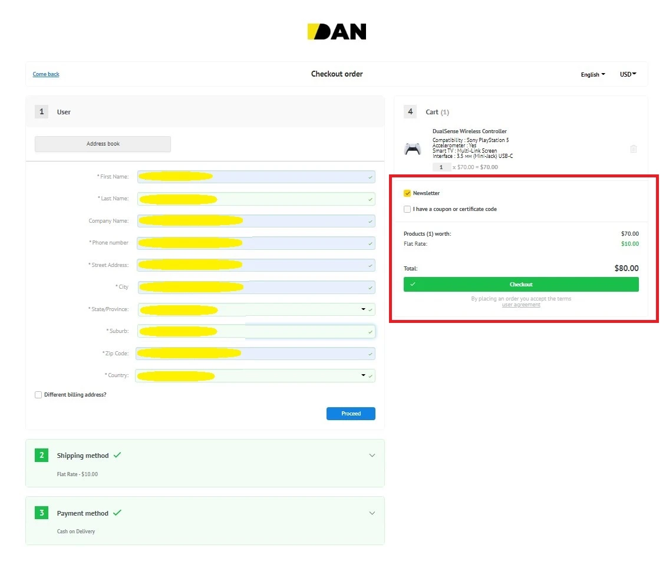
Task: Click the step 1 User number badge
Action: [x=41, y=112]
